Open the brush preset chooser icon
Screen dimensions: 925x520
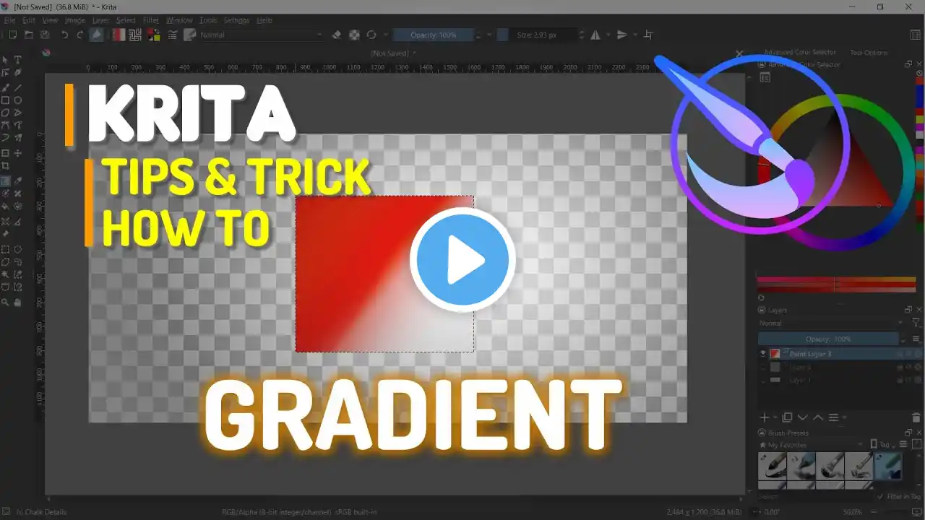click(190, 35)
